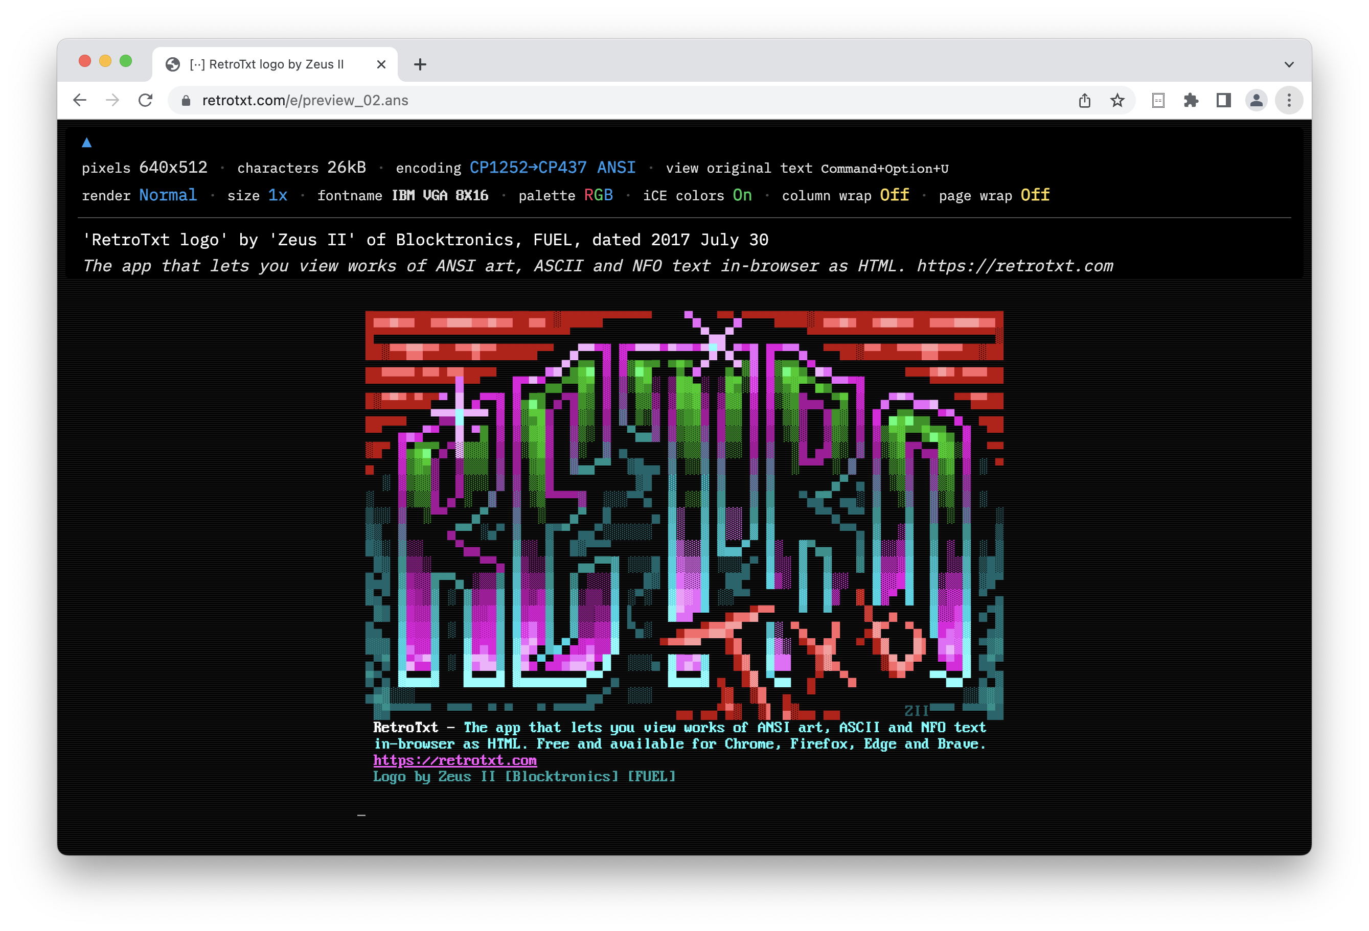The width and height of the screenshot is (1369, 931).
Task: Click the lock icon in address bar
Action: click(x=186, y=101)
